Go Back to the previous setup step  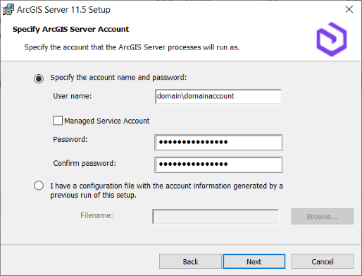coord(190,261)
